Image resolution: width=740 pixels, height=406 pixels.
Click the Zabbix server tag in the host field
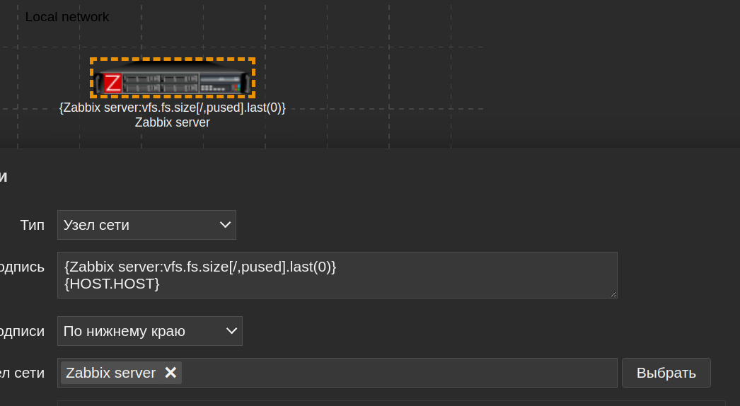111,373
